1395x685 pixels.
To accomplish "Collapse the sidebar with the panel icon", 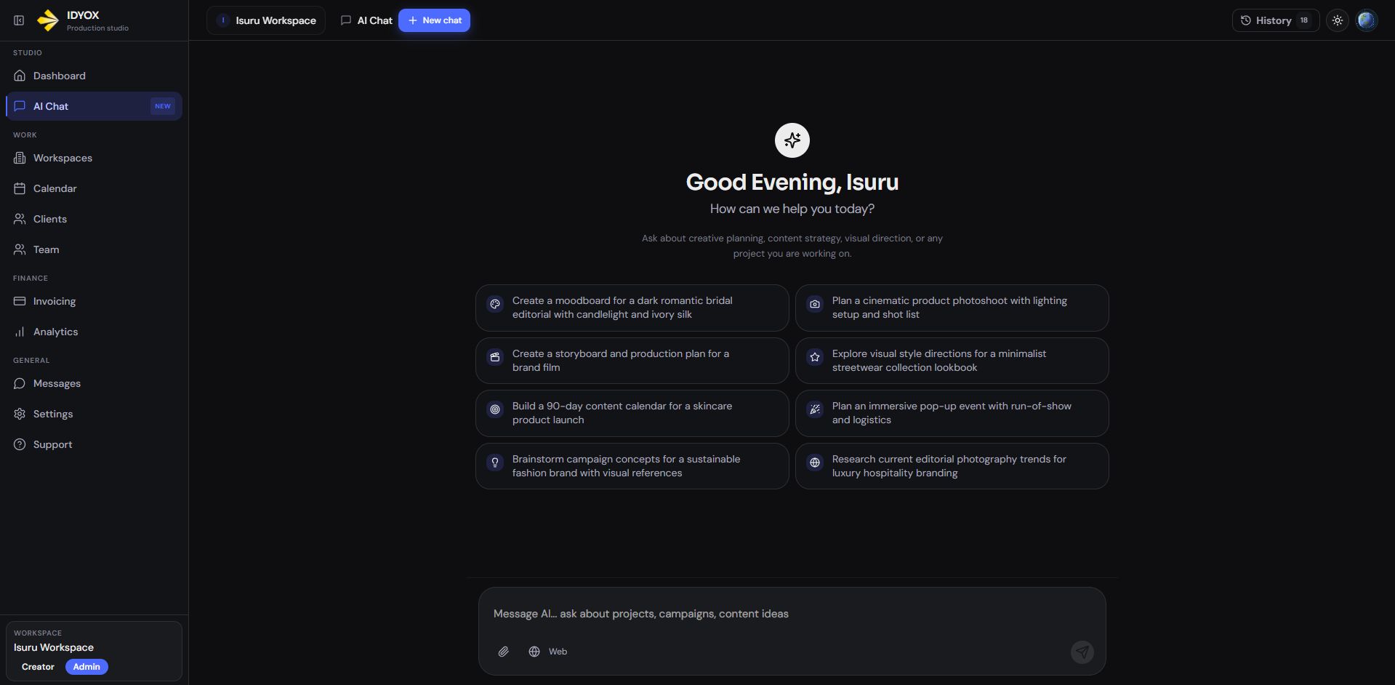I will (19, 20).
